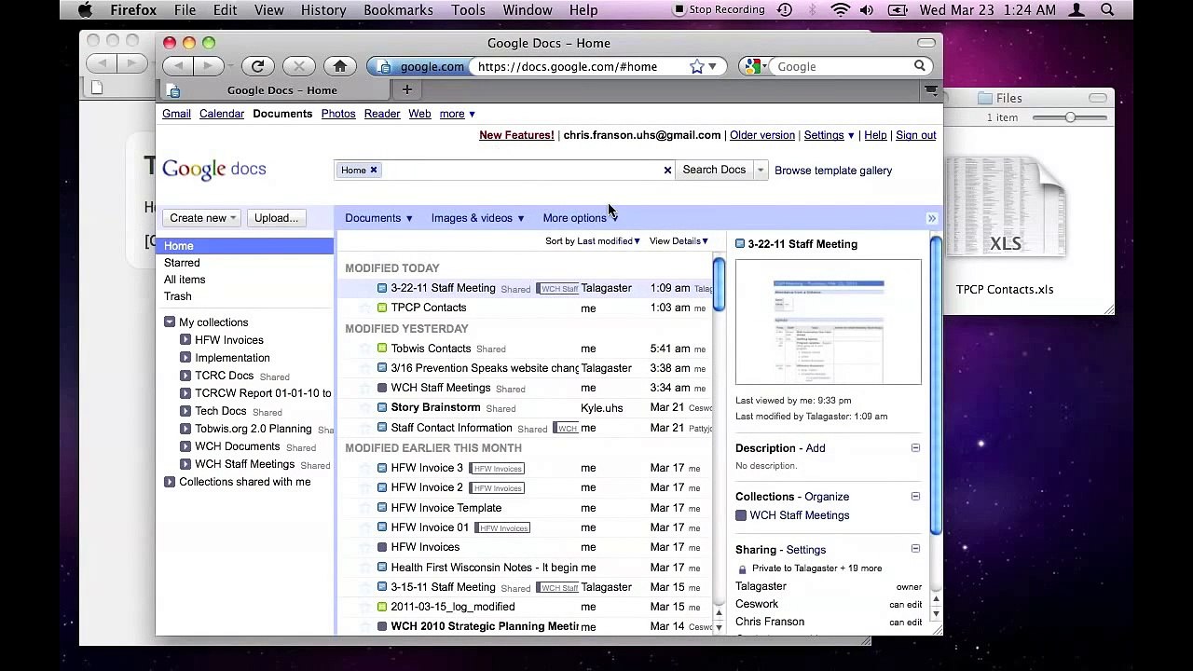This screenshot has height=671, width=1193.
Task: Open the Browse template gallery link
Action: click(833, 171)
